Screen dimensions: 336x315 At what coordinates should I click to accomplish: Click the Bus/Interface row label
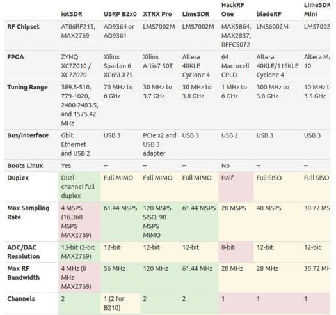[28, 135]
